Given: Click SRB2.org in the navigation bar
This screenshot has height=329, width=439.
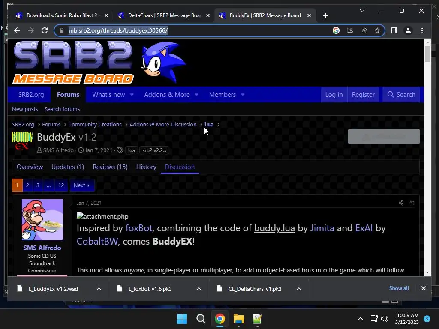Looking at the screenshot, I should click(31, 95).
